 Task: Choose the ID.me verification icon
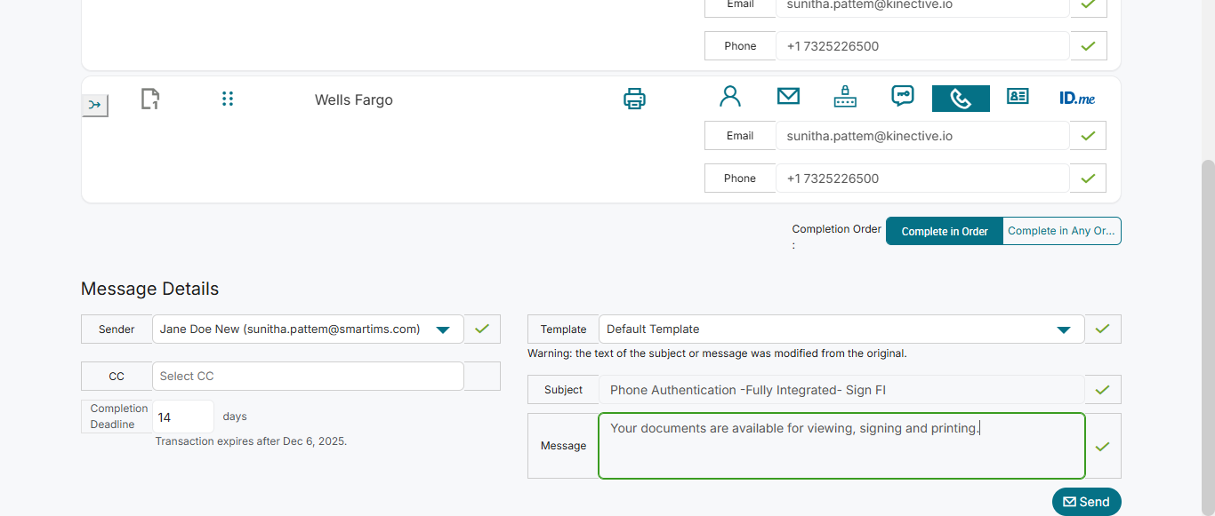pyautogui.click(x=1077, y=98)
